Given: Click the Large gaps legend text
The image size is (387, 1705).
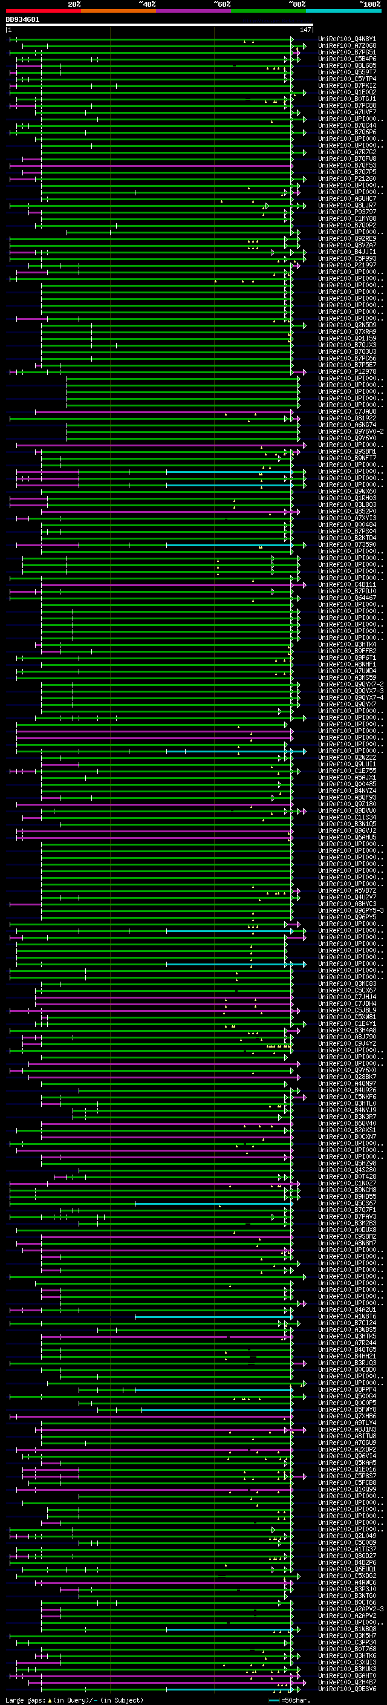Looking at the screenshot, I should point(74,1700).
